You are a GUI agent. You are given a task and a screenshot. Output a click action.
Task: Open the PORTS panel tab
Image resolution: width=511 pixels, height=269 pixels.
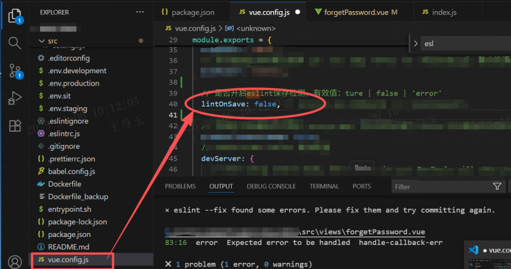(362, 187)
